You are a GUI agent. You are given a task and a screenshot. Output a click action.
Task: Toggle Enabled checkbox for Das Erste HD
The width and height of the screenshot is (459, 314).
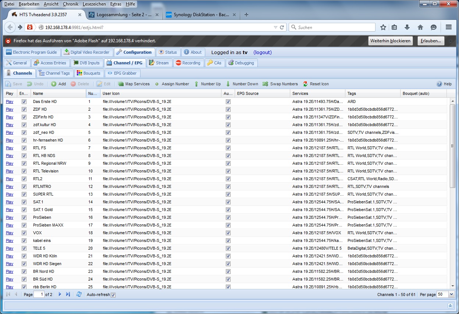pyautogui.click(x=24, y=101)
